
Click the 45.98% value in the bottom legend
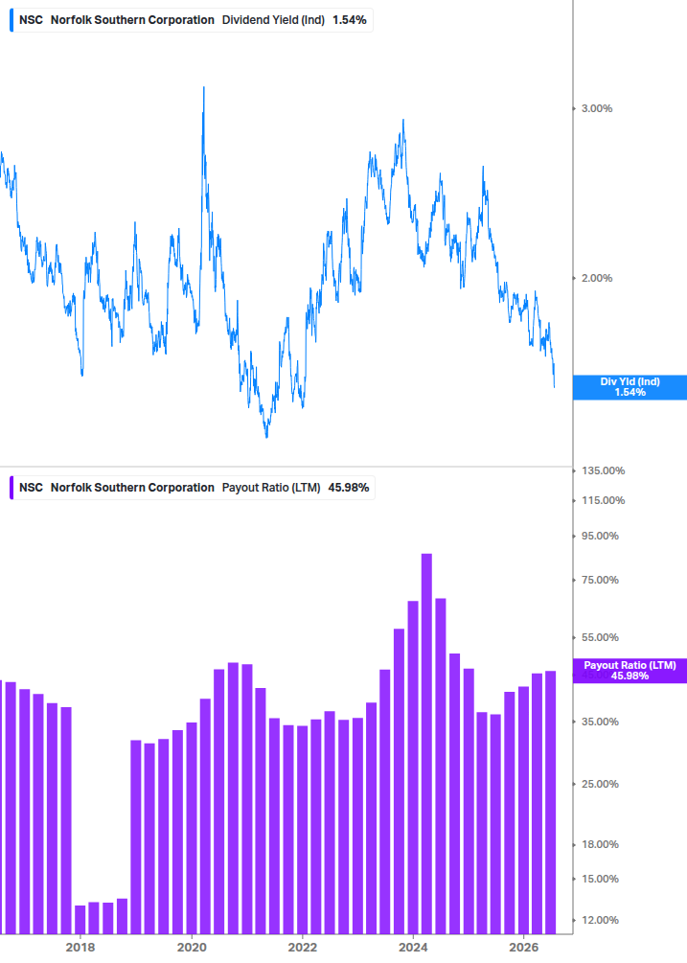pos(349,488)
